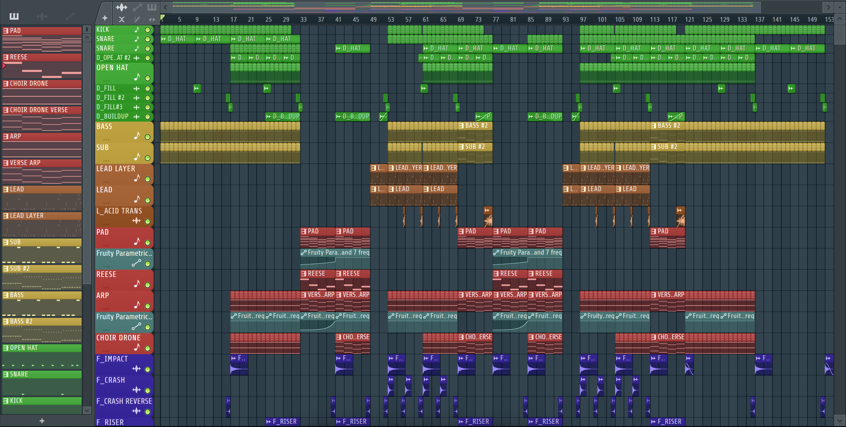Click the playlist scroll-left arrow
This screenshot has width=846, height=427.
tap(165, 7)
